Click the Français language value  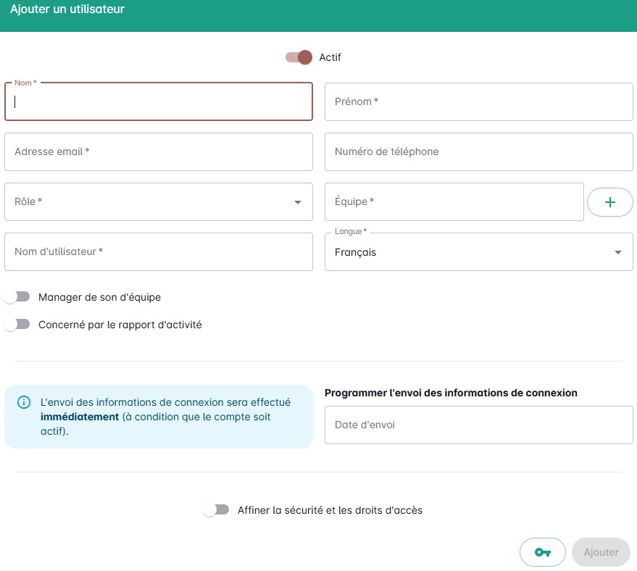coord(355,253)
